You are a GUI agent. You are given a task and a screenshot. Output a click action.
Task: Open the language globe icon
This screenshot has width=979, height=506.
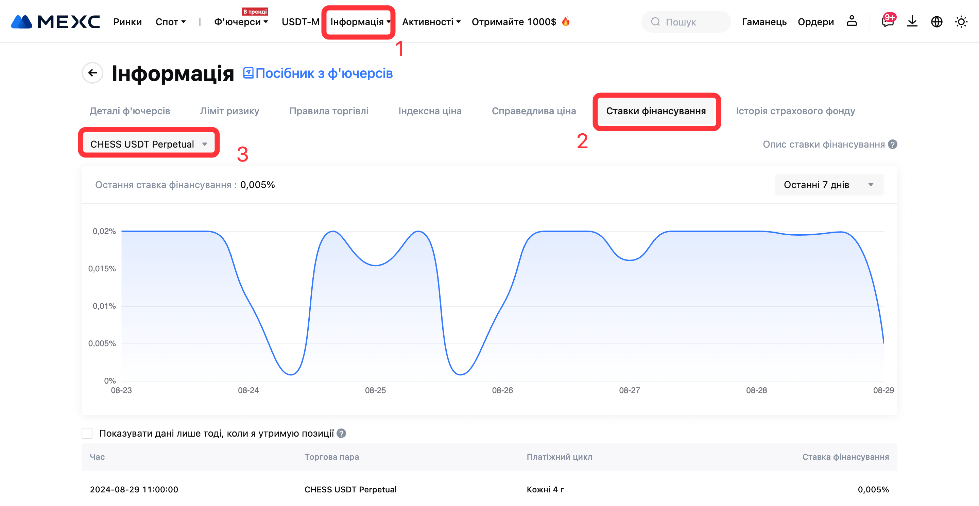coord(937,22)
